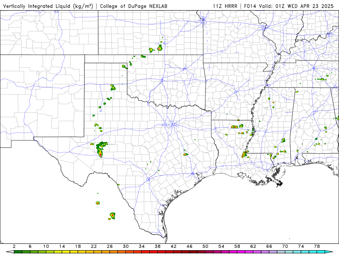The height and width of the screenshot is (254, 339).
Task: Click the colorbar label '54'
Action: tap(221, 246)
